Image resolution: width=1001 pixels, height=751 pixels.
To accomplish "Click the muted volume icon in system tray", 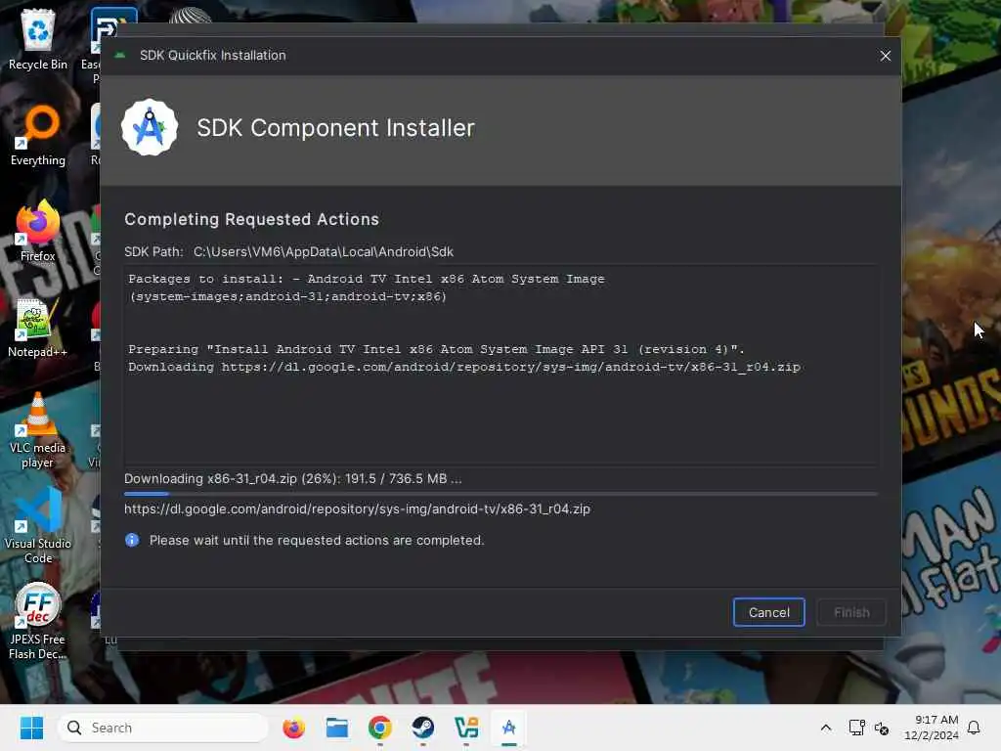I will point(882,728).
